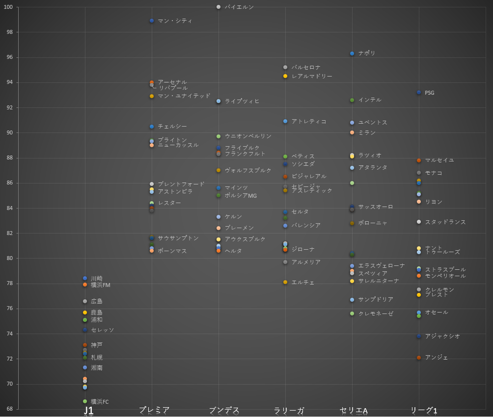Select the ラツィオ label

click(370, 155)
